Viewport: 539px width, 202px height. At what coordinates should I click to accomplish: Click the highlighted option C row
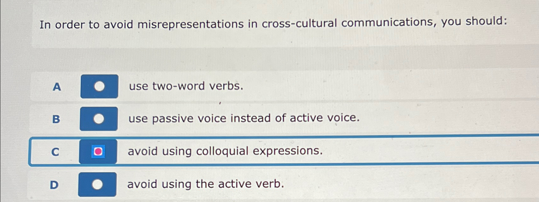[286, 151]
